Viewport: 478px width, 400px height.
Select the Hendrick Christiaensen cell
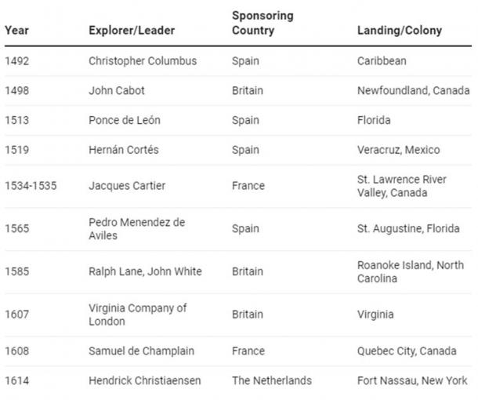click(x=144, y=380)
